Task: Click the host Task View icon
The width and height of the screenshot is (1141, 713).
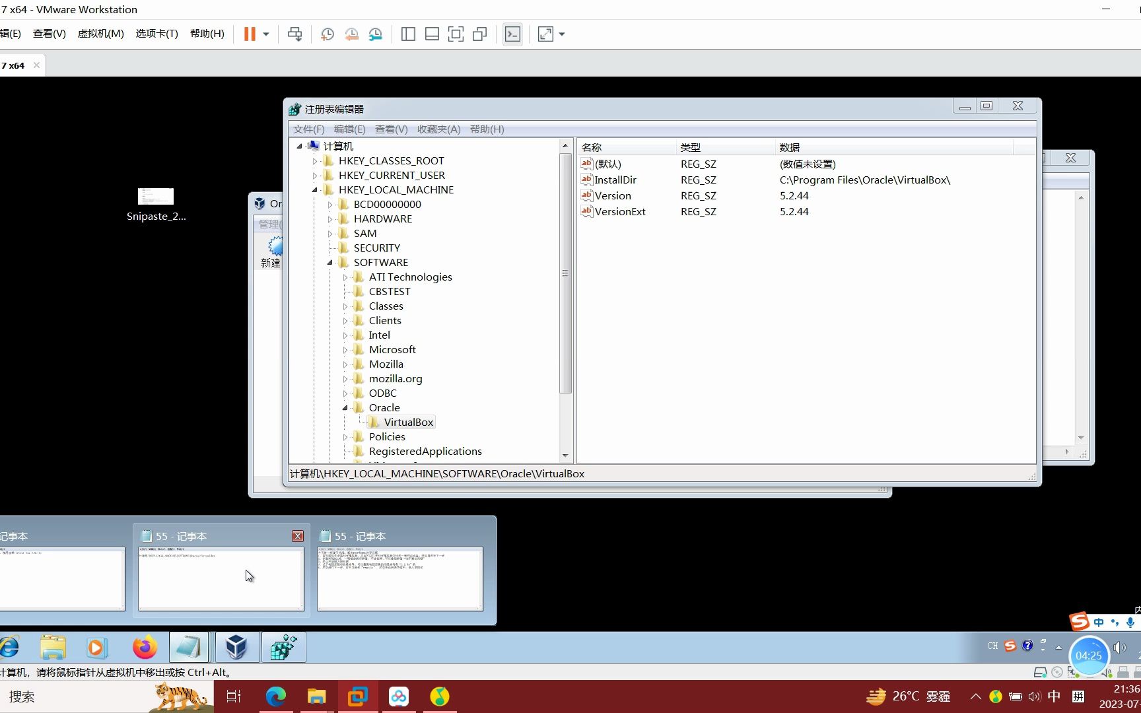Action: tap(234, 696)
